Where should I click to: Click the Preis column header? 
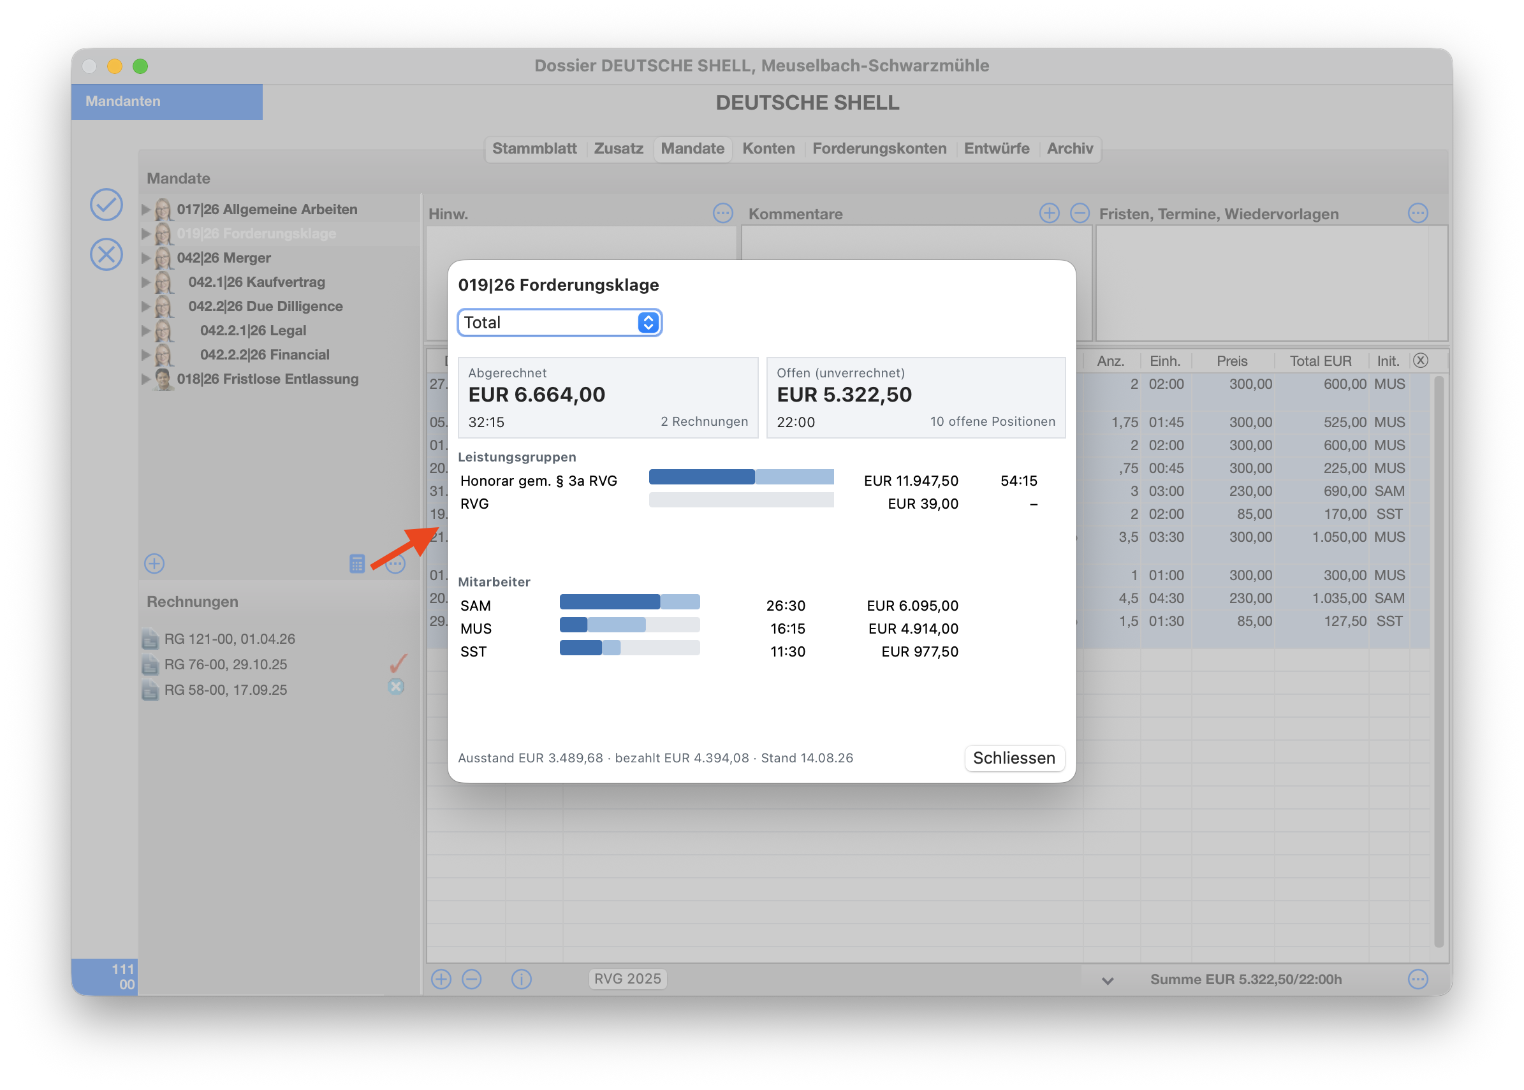1232,361
